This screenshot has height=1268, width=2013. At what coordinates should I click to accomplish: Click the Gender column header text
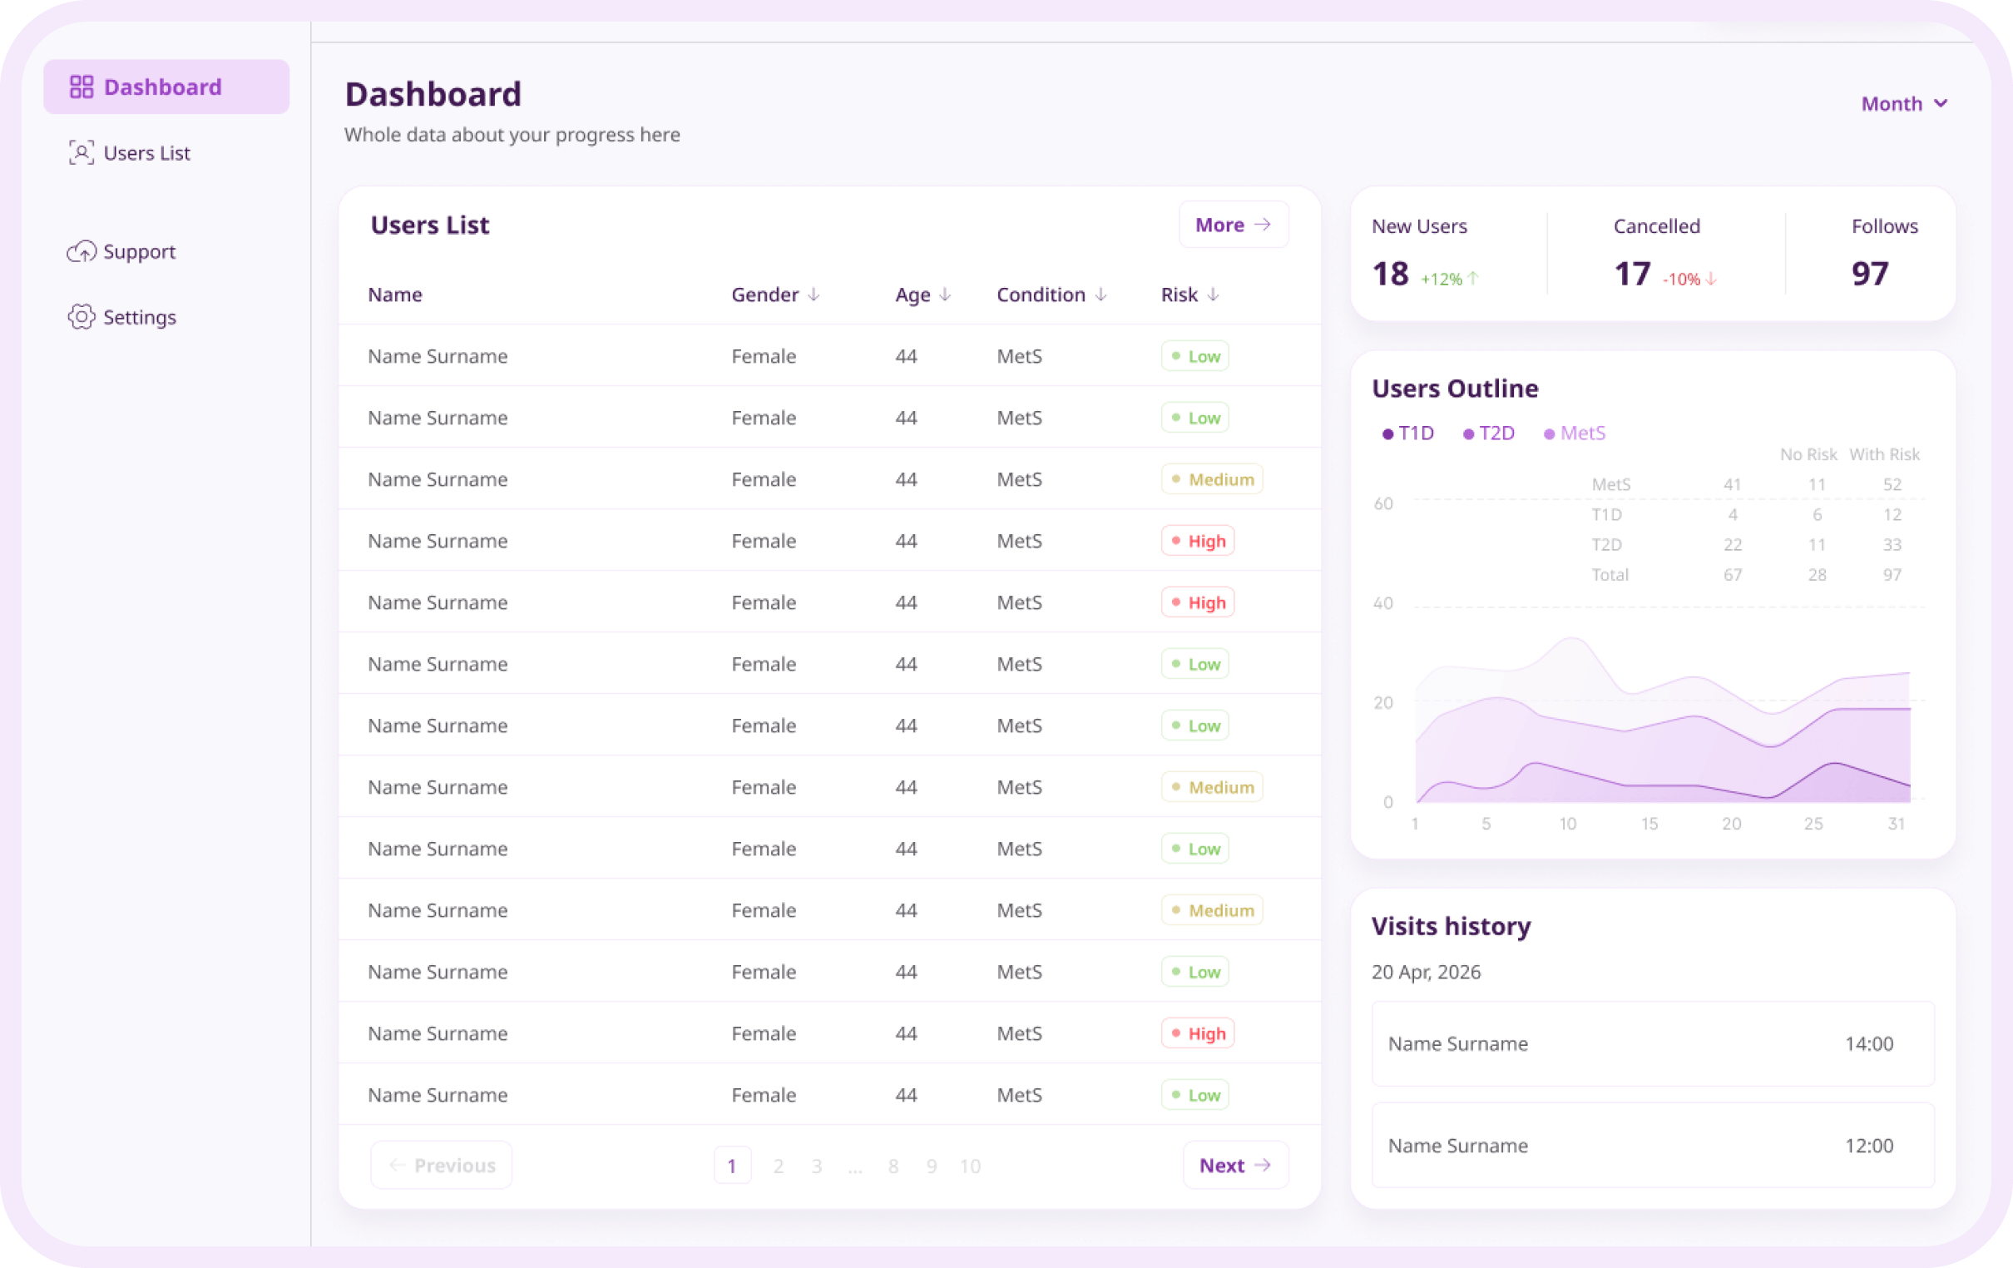[765, 295]
